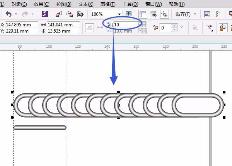The width and height of the screenshot is (232, 166).
Task: Toggle the show rulers button
Action: click(x=143, y=14)
